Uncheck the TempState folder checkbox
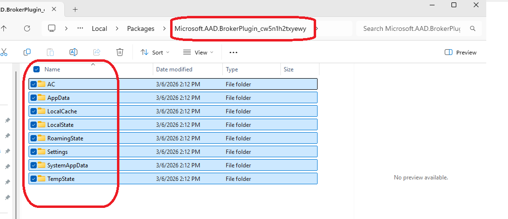 tap(33, 178)
